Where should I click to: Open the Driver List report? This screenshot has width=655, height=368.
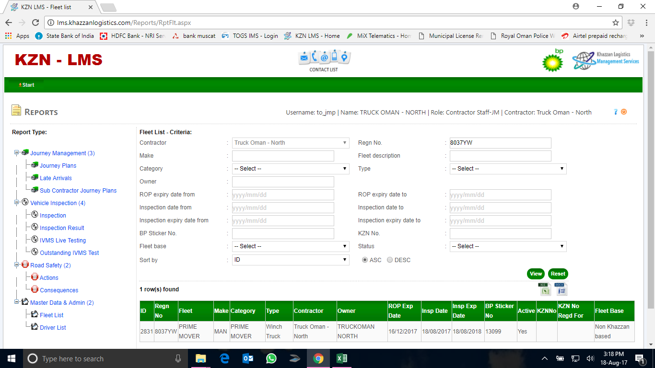click(53, 328)
